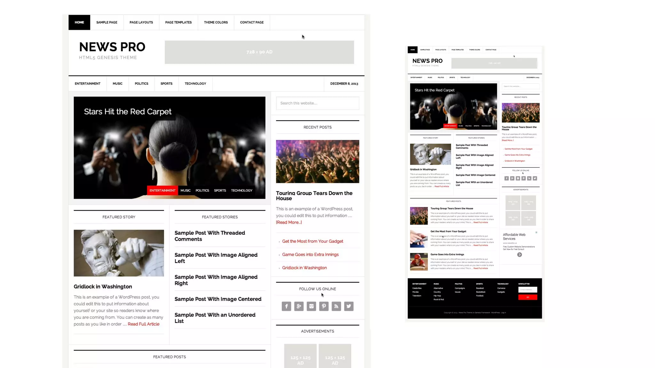Image resolution: width=655 pixels, height=368 pixels.
Task: Click the Instagram social icon
Action: pyautogui.click(x=311, y=306)
